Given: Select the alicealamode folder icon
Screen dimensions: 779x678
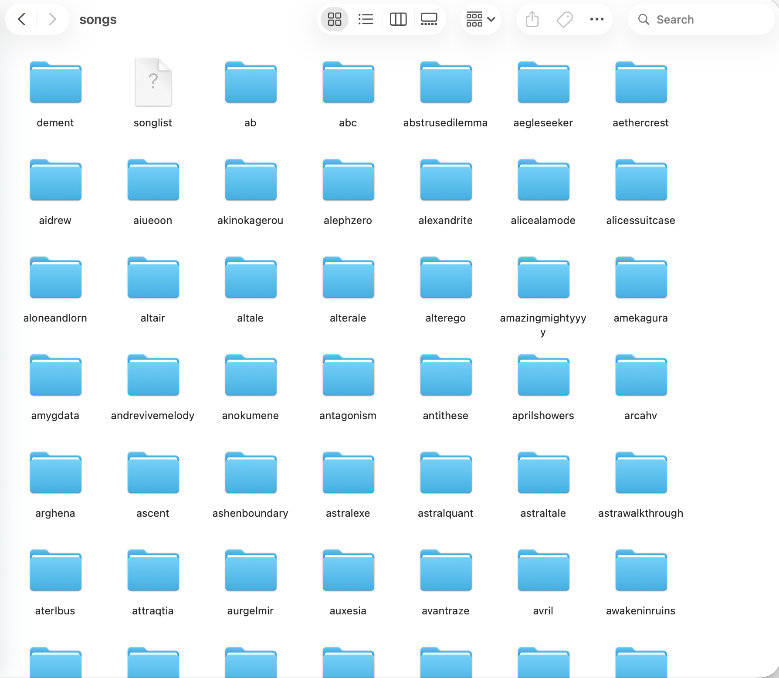Looking at the screenshot, I should coord(544,180).
